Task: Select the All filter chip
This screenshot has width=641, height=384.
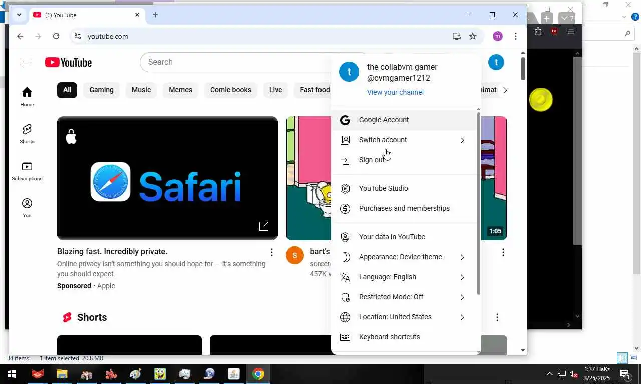Action: pyautogui.click(x=67, y=90)
